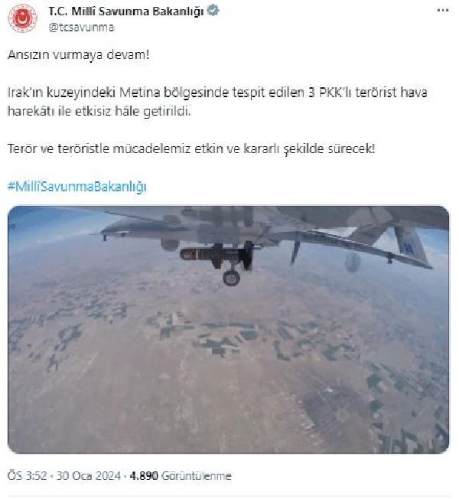Image resolution: width=459 pixels, height=499 pixels.
Task: Open the three-dot more options menu
Action: click(x=443, y=11)
